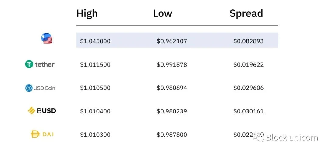Click the tether brand name text
This screenshot has width=329, height=151.
click(x=44, y=64)
